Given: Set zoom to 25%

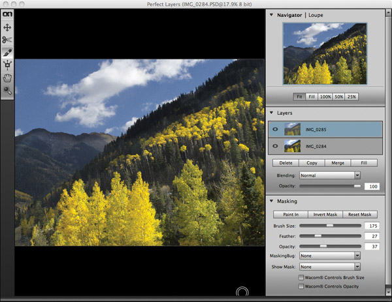Looking at the screenshot, I should pos(351,97).
